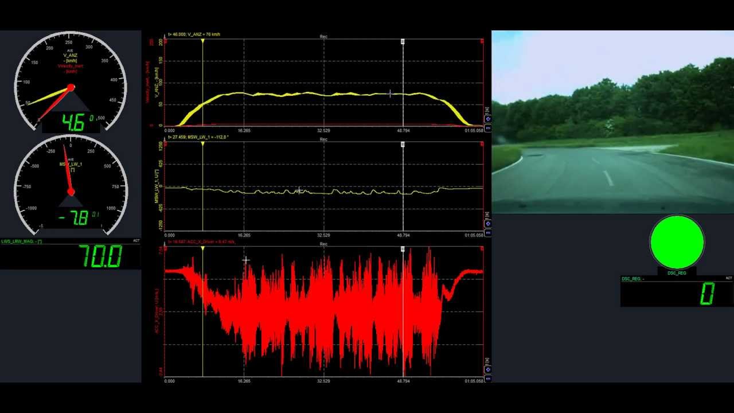This screenshot has height=413, width=734.
Task: Click the DSC_REG label above the digital display
Action: 632,279
